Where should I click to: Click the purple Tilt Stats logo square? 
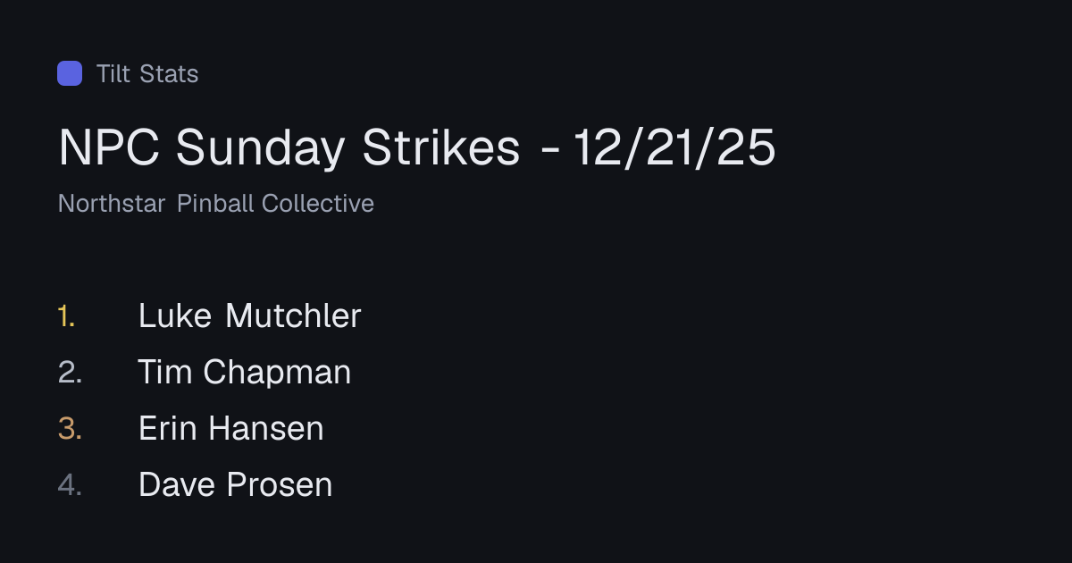click(70, 73)
